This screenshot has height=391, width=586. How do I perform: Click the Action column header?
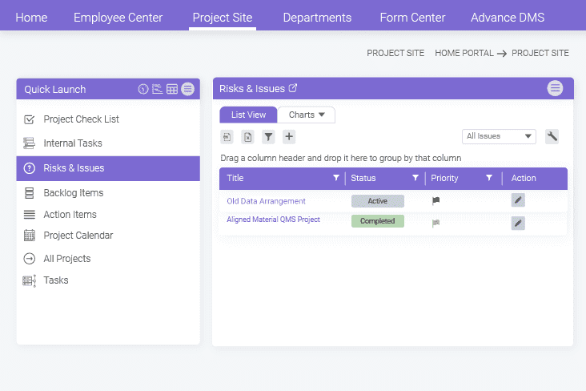tap(524, 178)
